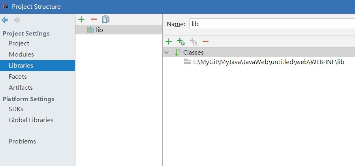Add new root to library classes
This screenshot has height=166, width=355.
coord(169,41)
